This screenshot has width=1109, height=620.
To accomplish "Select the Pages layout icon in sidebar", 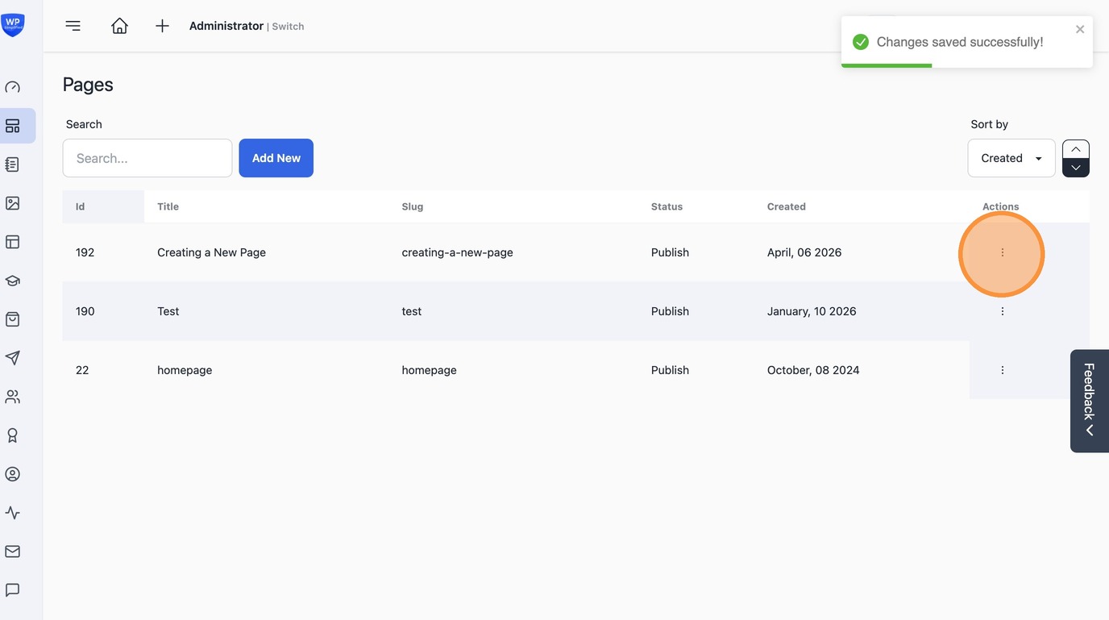I will 13,126.
